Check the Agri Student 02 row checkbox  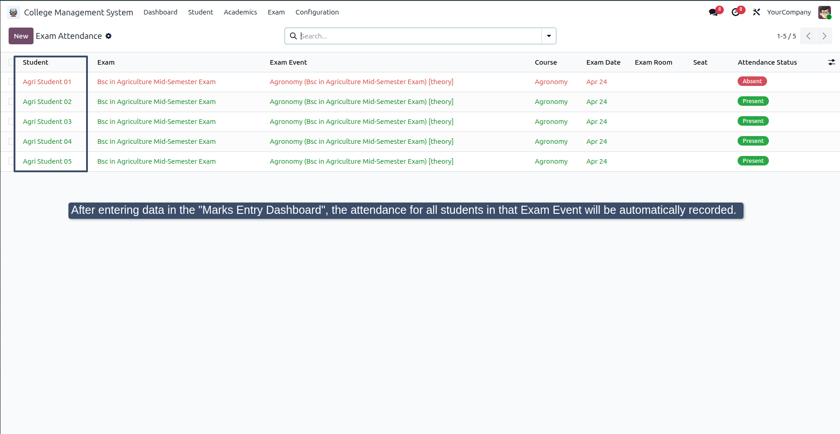pos(11,102)
